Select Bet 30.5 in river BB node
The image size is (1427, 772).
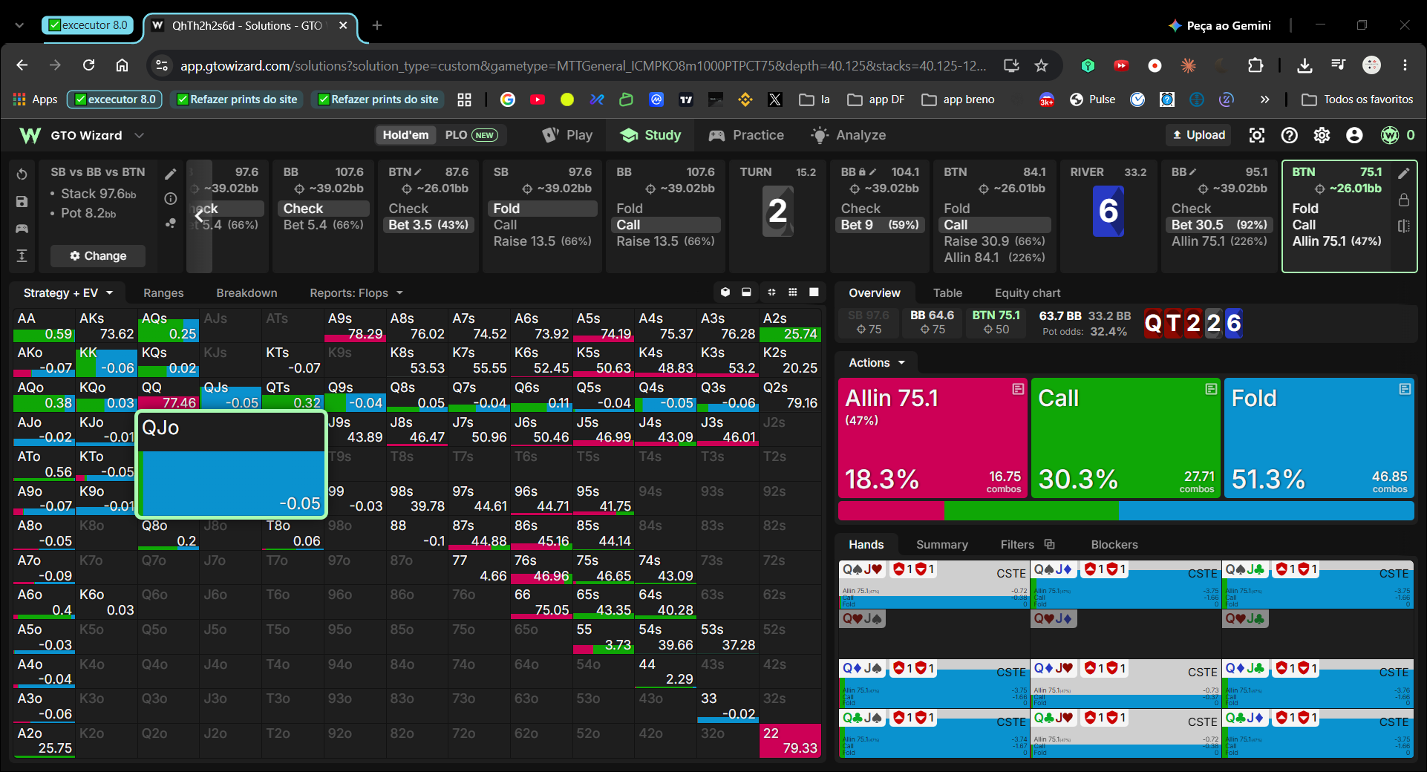click(x=1219, y=225)
